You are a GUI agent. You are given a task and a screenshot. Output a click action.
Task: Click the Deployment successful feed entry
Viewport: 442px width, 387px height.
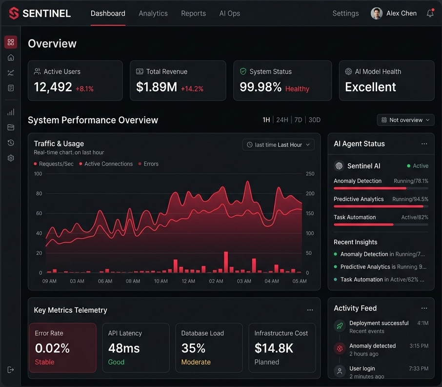point(381,327)
